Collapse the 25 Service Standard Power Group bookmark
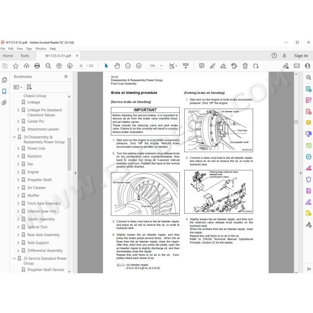The height and width of the screenshot is (313, 313). 14,258
